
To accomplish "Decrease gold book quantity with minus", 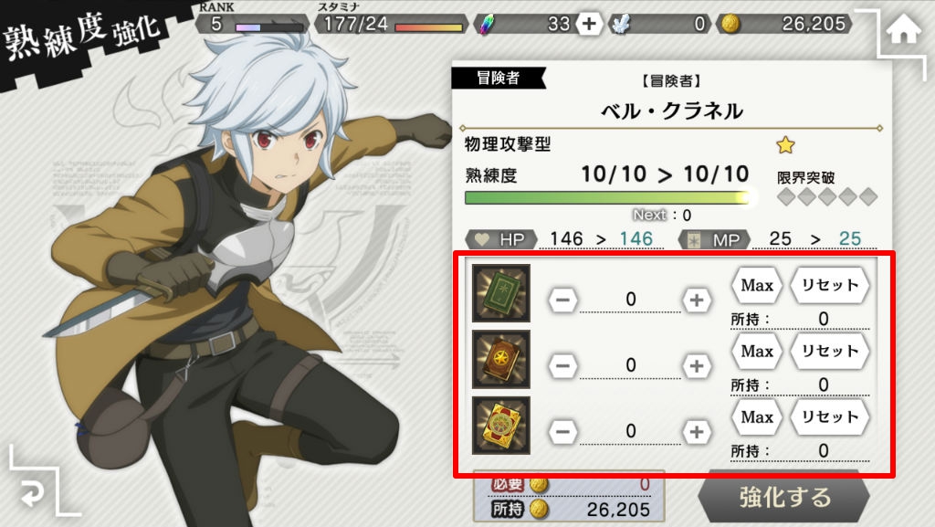I will (x=562, y=432).
